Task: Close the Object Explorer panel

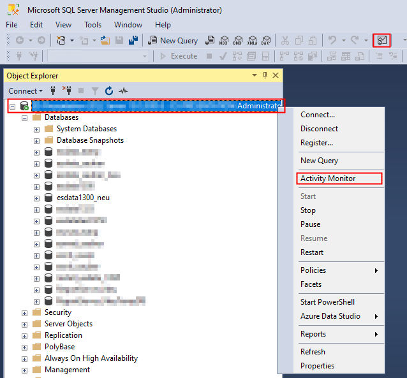Action: (276, 75)
